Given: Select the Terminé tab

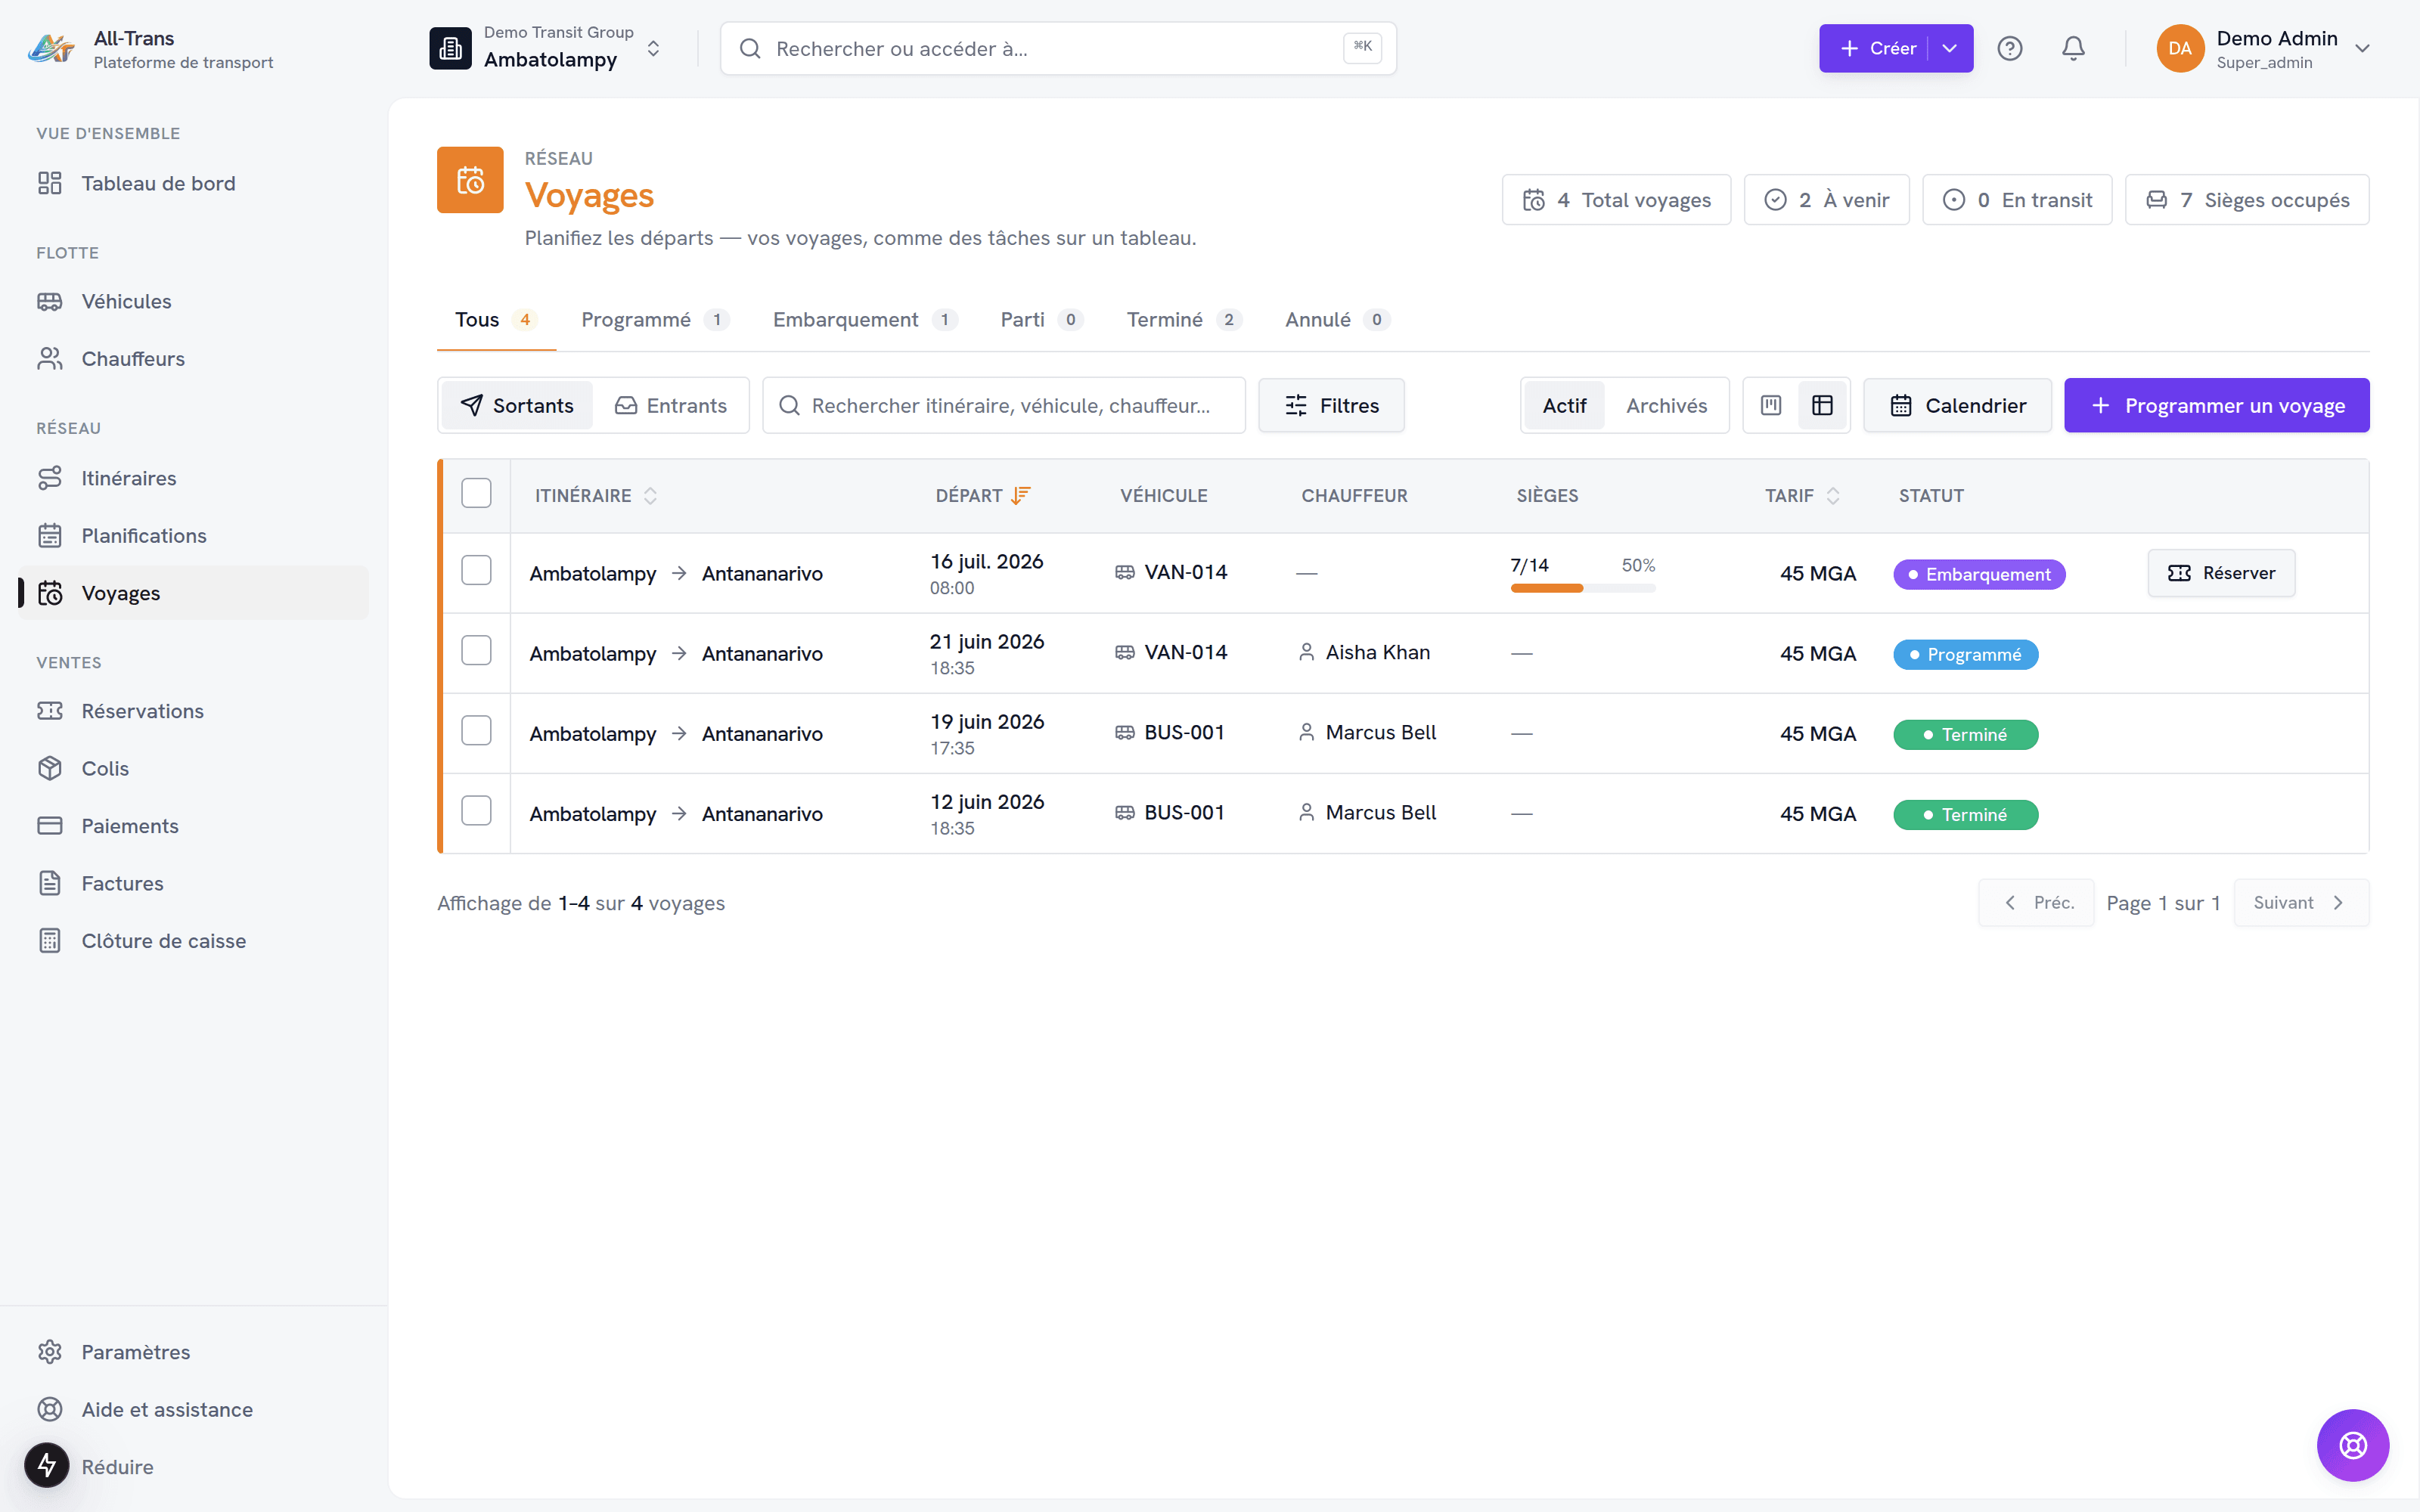Looking at the screenshot, I should click(x=1184, y=320).
